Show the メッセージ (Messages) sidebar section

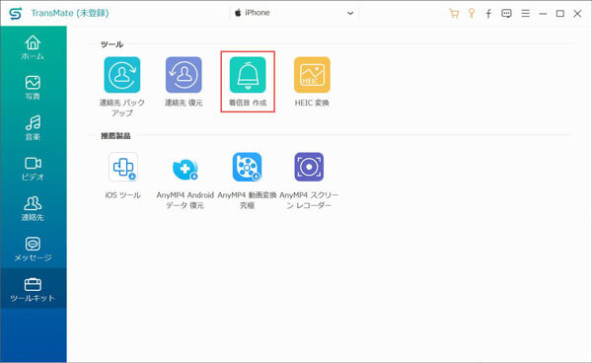tap(33, 249)
